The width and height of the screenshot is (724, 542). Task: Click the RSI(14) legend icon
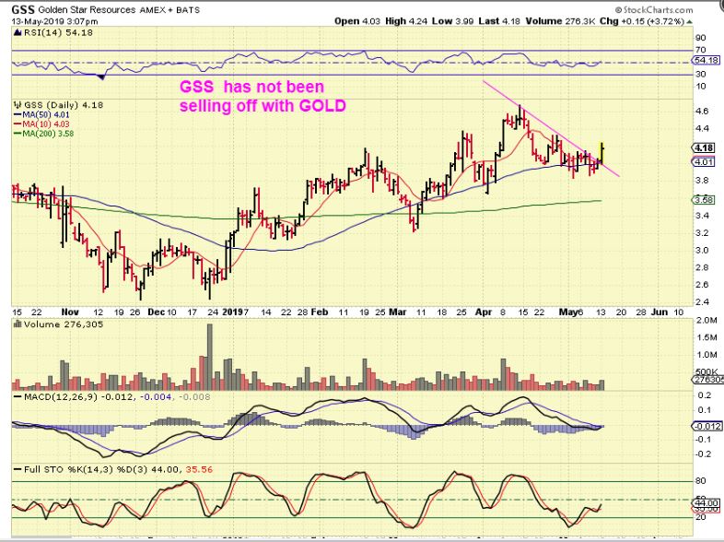17,32
